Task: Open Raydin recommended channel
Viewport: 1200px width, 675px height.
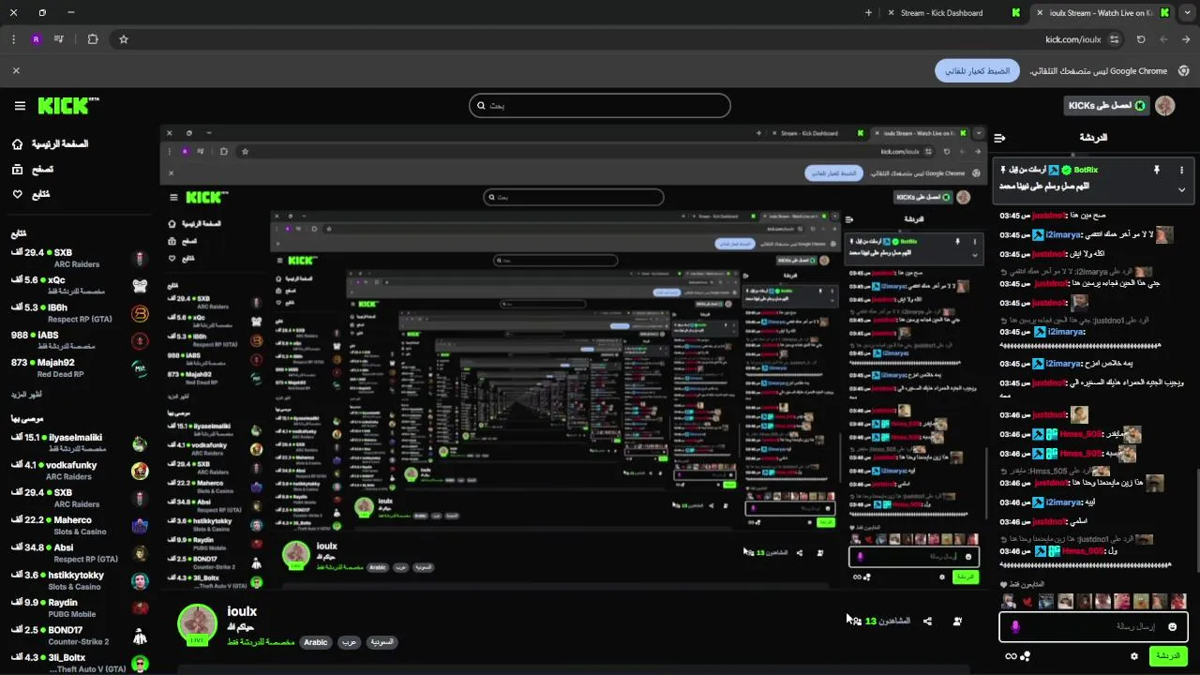Action: (x=80, y=607)
